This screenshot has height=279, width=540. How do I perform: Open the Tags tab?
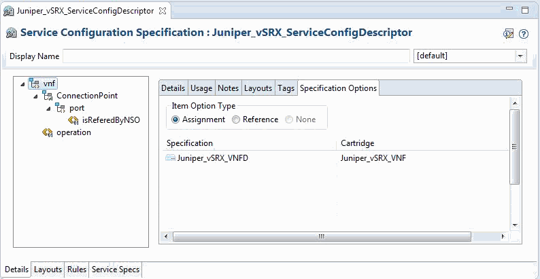(286, 88)
